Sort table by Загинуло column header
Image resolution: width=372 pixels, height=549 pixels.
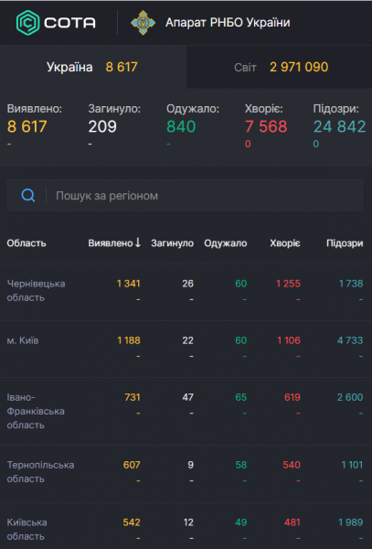click(x=173, y=243)
